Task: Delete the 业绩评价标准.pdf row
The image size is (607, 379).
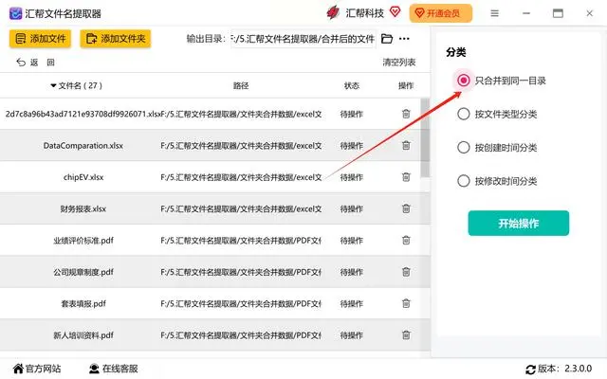Action: coord(406,240)
